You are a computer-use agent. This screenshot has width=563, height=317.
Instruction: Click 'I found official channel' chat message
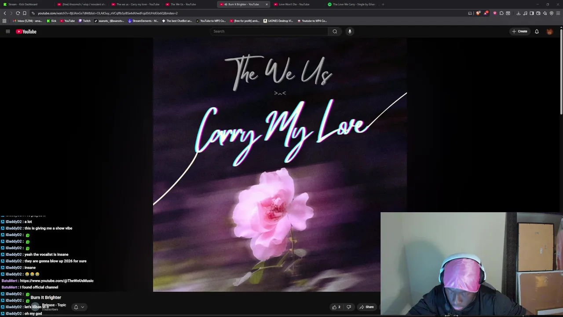pos(39,287)
